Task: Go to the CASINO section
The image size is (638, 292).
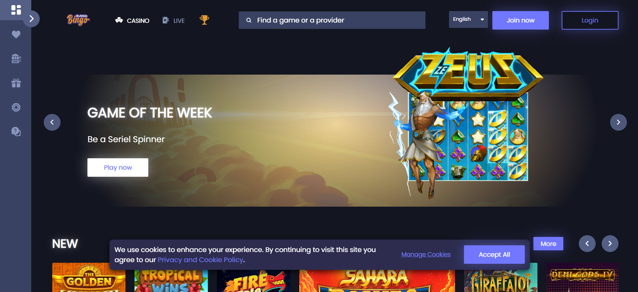Action: pos(132,20)
